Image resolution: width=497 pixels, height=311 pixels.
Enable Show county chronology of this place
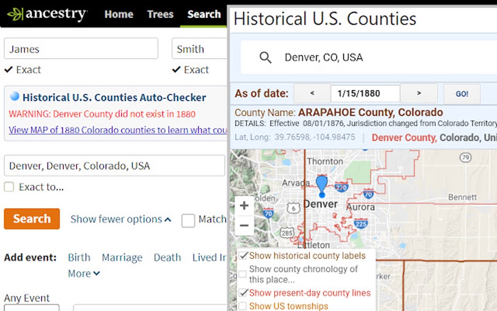243,274
